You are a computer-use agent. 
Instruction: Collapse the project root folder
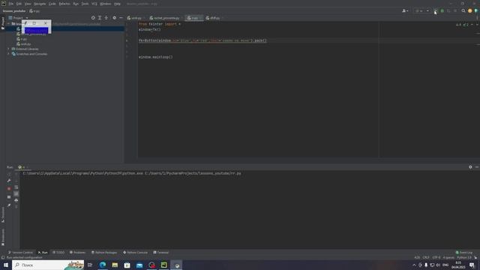[x=8, y=23]
